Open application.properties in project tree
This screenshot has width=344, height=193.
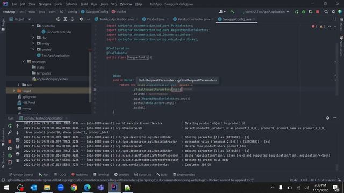pyautogui.click(x=52, y=79)
